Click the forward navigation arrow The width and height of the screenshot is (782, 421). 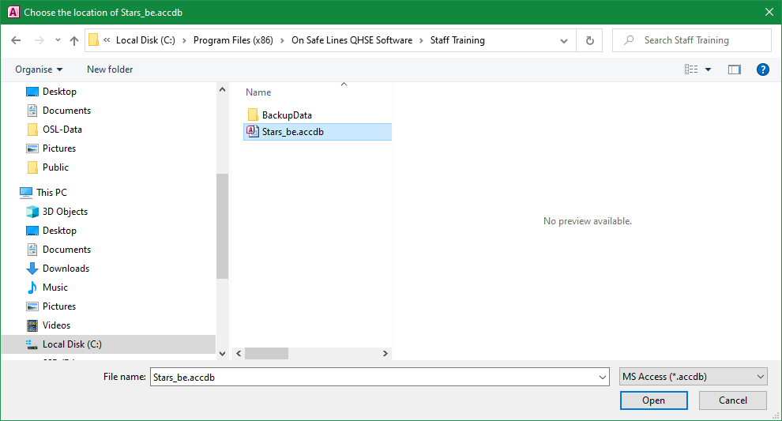[39, 40]
